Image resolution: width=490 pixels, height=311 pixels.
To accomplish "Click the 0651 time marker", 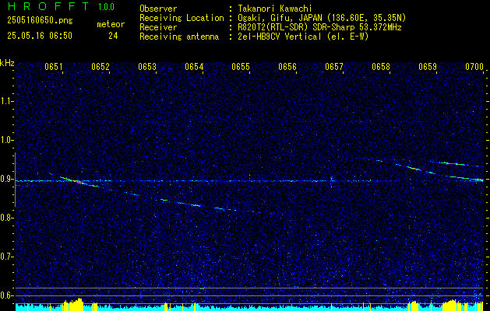I will tap(54, 67).
